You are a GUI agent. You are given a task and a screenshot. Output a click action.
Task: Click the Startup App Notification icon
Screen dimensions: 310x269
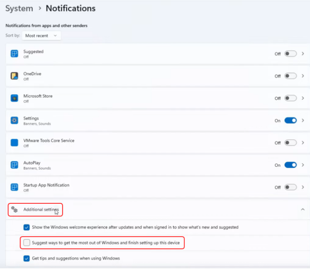[x=14, y=187]
